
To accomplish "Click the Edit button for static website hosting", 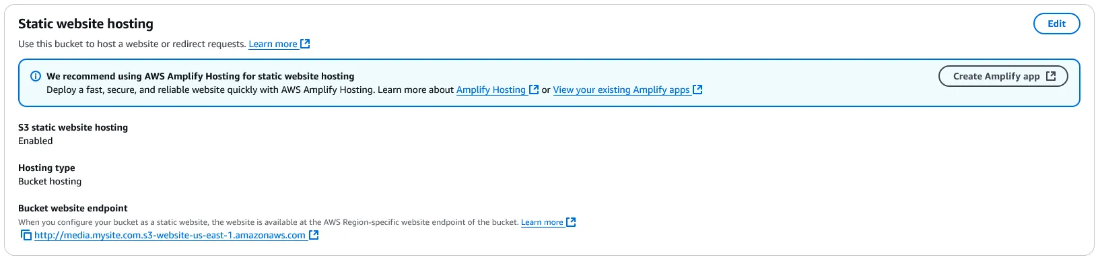I will [x=1056, y=24].
